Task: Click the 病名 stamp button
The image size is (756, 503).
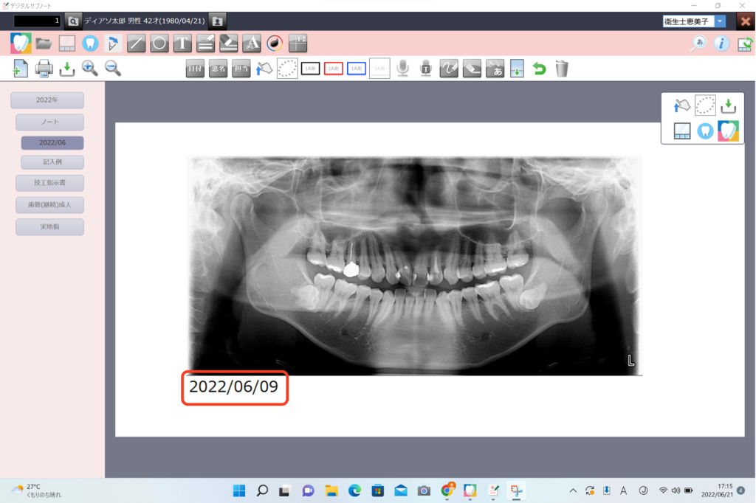Action: 218,69
